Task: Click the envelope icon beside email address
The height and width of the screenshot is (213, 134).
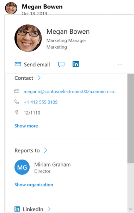Action: click(x=17, y=91)
